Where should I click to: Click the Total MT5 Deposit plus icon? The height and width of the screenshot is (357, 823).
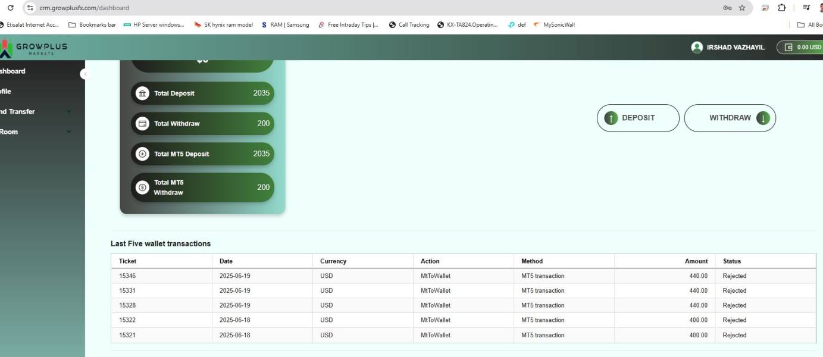(142, 154)
